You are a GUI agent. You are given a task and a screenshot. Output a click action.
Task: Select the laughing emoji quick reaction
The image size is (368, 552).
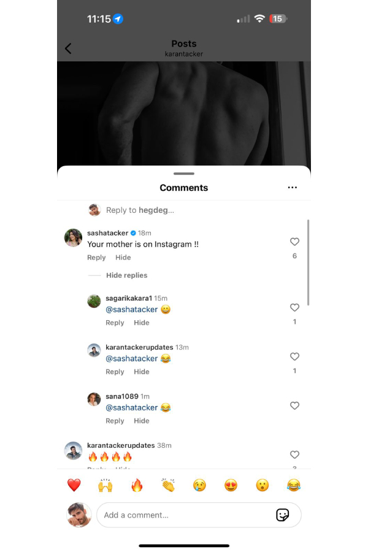[x=294, y=485]
